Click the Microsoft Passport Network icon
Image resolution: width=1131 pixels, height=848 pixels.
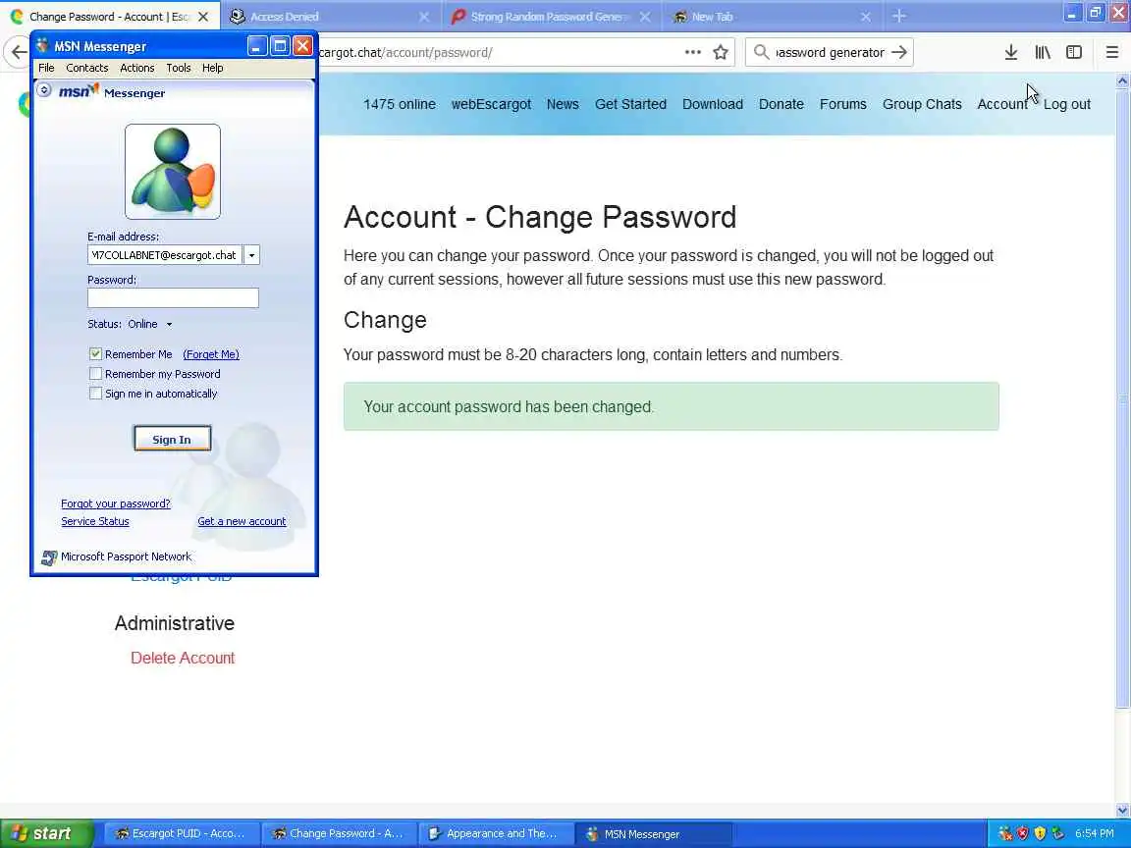click(49, 557)
